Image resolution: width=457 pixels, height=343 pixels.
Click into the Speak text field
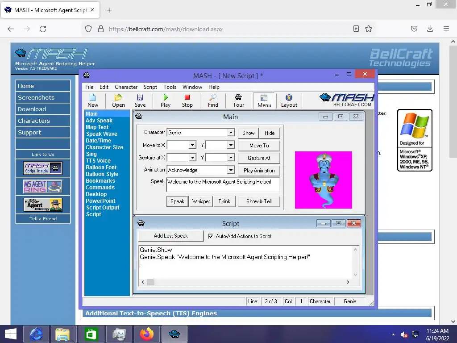pyautogui.click(x=223, y=184)
